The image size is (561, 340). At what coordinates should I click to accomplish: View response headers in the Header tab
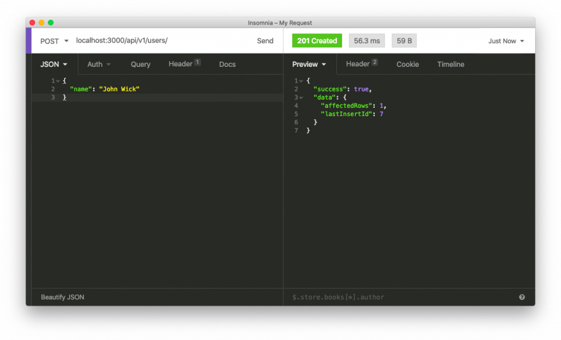tap(359, 64)
